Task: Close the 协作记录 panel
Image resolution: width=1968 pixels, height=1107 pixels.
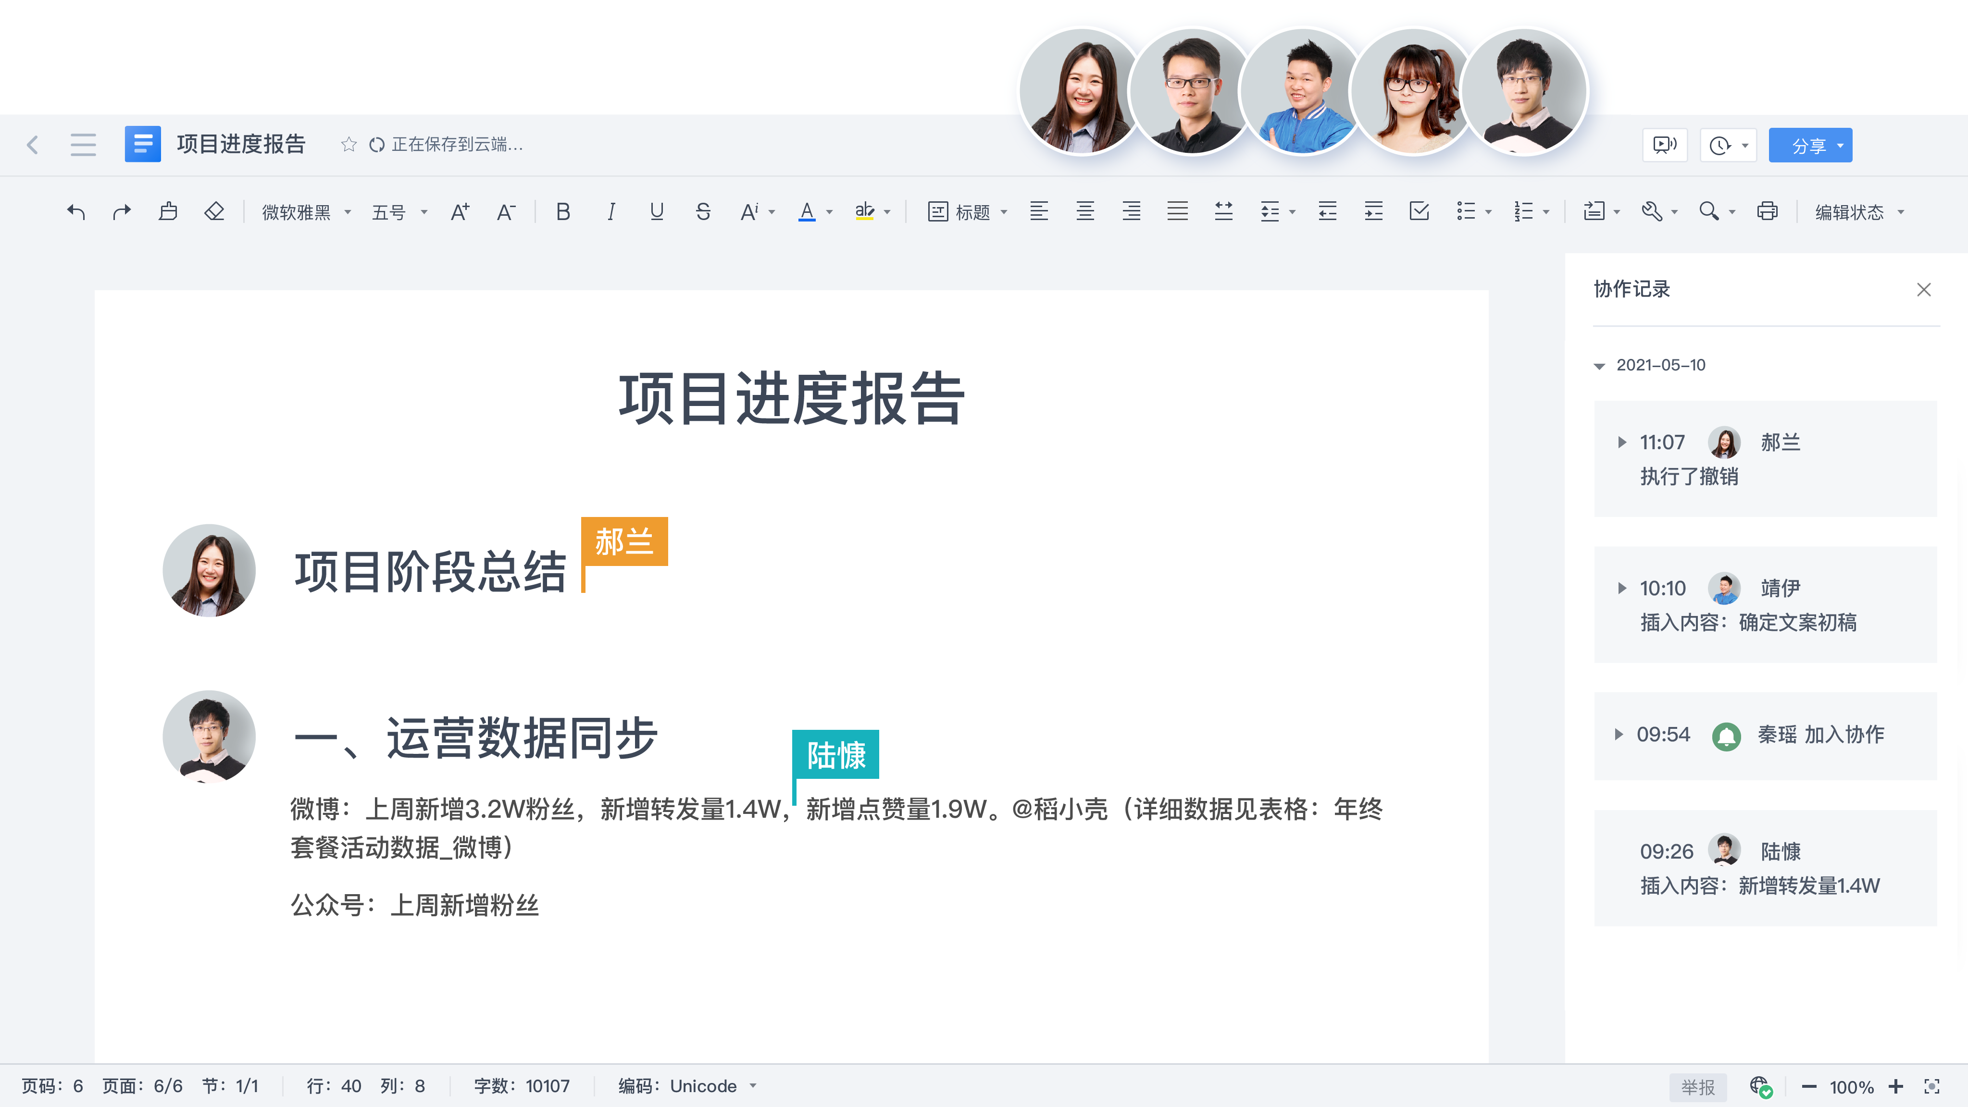Action: 1924,289
